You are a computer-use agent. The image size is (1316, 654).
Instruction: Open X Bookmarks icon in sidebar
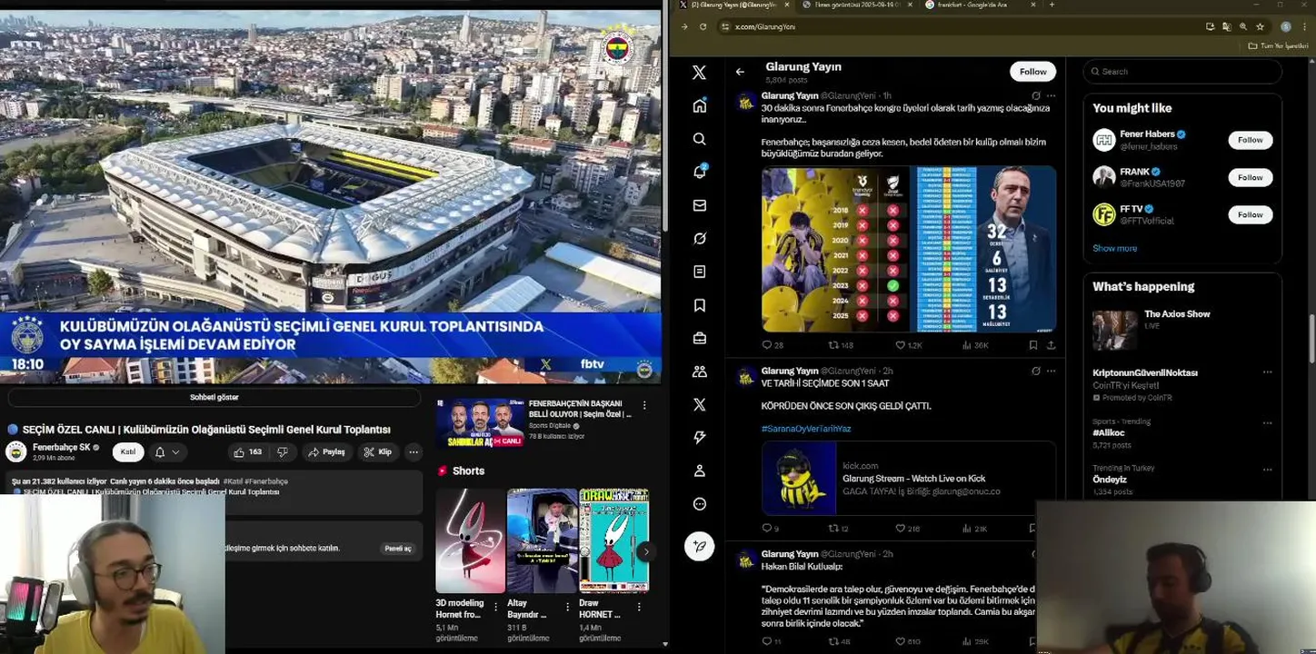(699, 305)
